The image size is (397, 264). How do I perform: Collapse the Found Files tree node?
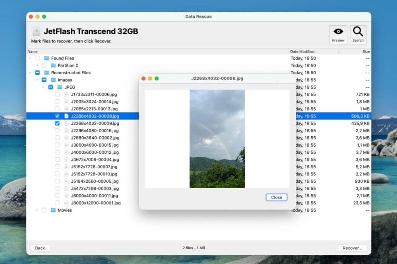30,58
